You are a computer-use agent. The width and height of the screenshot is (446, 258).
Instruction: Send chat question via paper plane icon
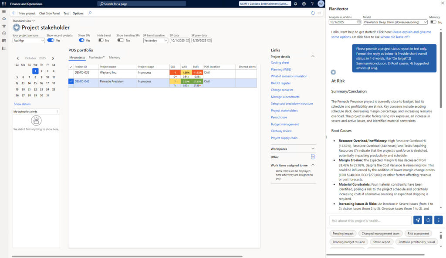coord(417,220)
